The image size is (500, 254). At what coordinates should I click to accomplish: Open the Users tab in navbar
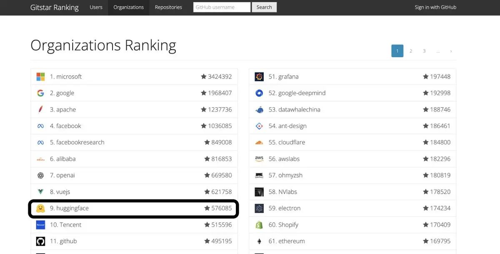[x=96, y=7]
